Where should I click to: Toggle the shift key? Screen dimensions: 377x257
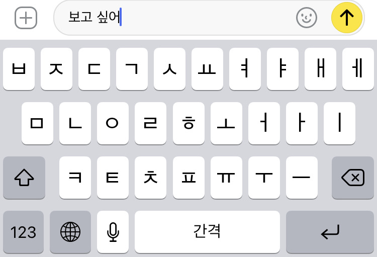pos(24,178)
